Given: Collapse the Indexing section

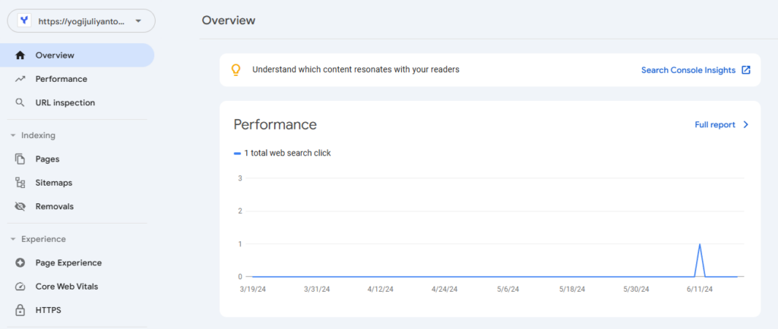Looking at the screenshot, I should (x=13, y=136).
